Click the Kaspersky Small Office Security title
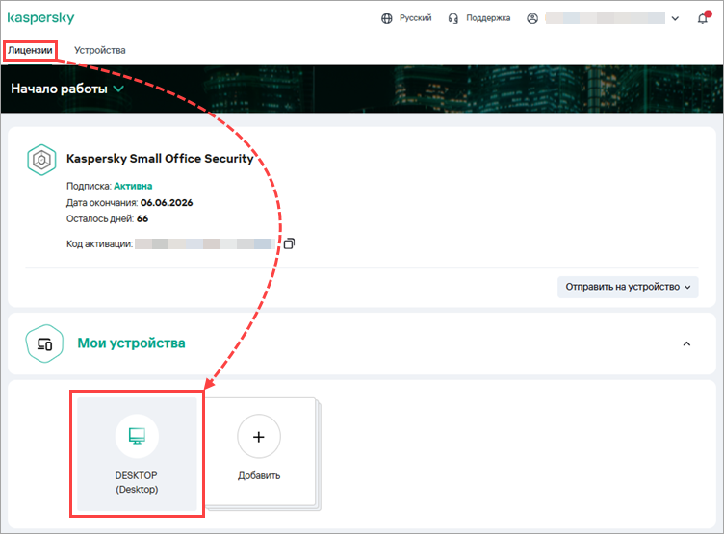Viewport: 724px width, 534px height. tap(160, 159)
